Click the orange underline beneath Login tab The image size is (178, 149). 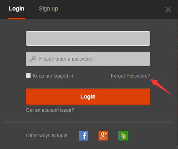pos(17,18)
